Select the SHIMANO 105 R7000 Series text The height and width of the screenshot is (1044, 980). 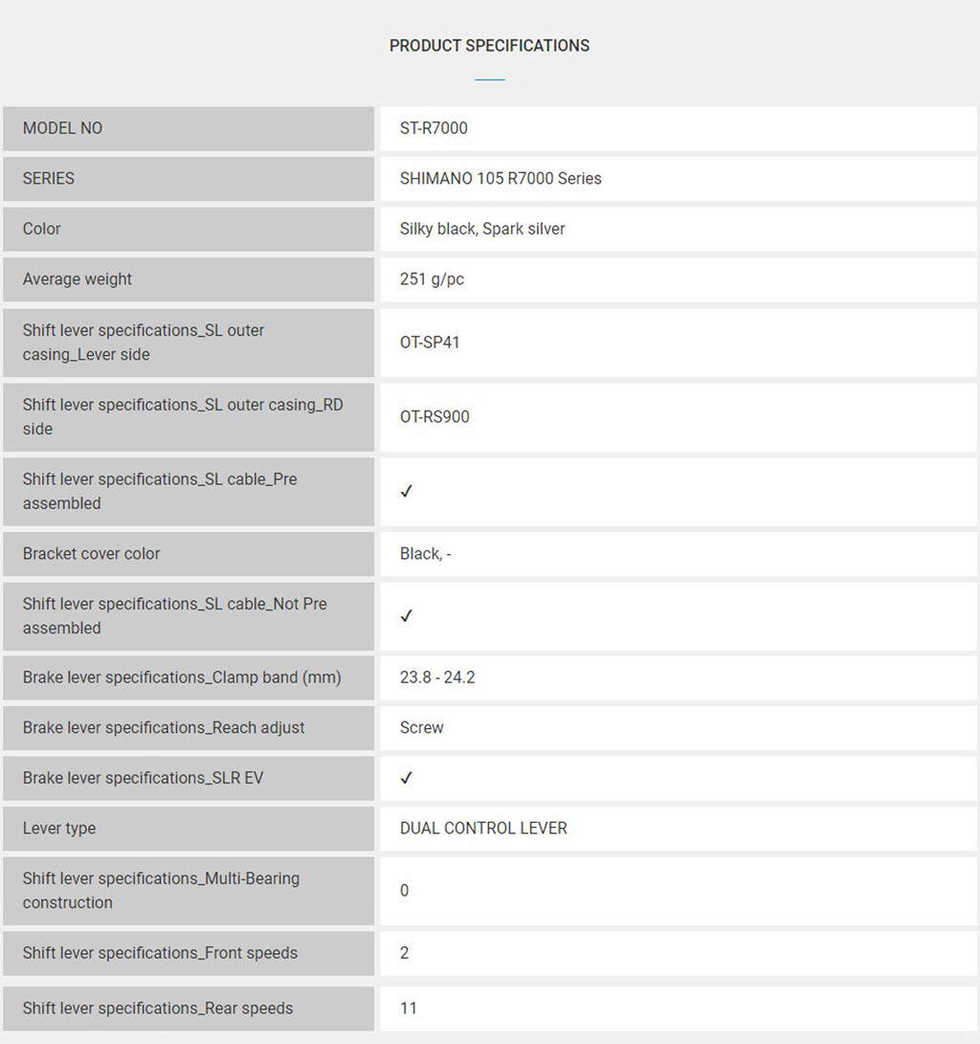(x=500, y=178)
